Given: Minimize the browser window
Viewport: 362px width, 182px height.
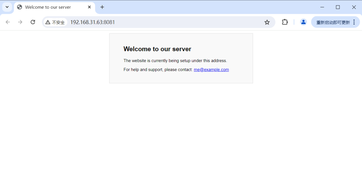Looking at the screenshot, I should (322, 7).
